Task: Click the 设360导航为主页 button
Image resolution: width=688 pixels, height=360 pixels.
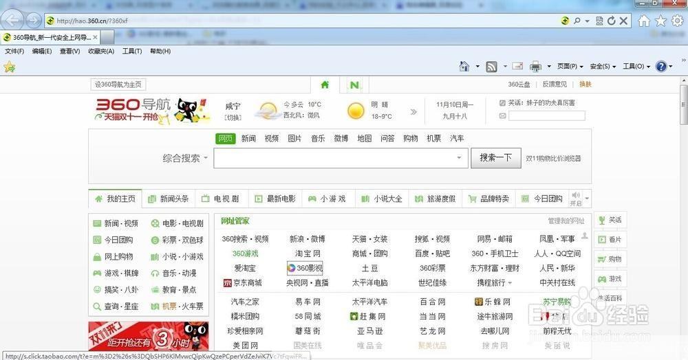Action: click(118, 85)
